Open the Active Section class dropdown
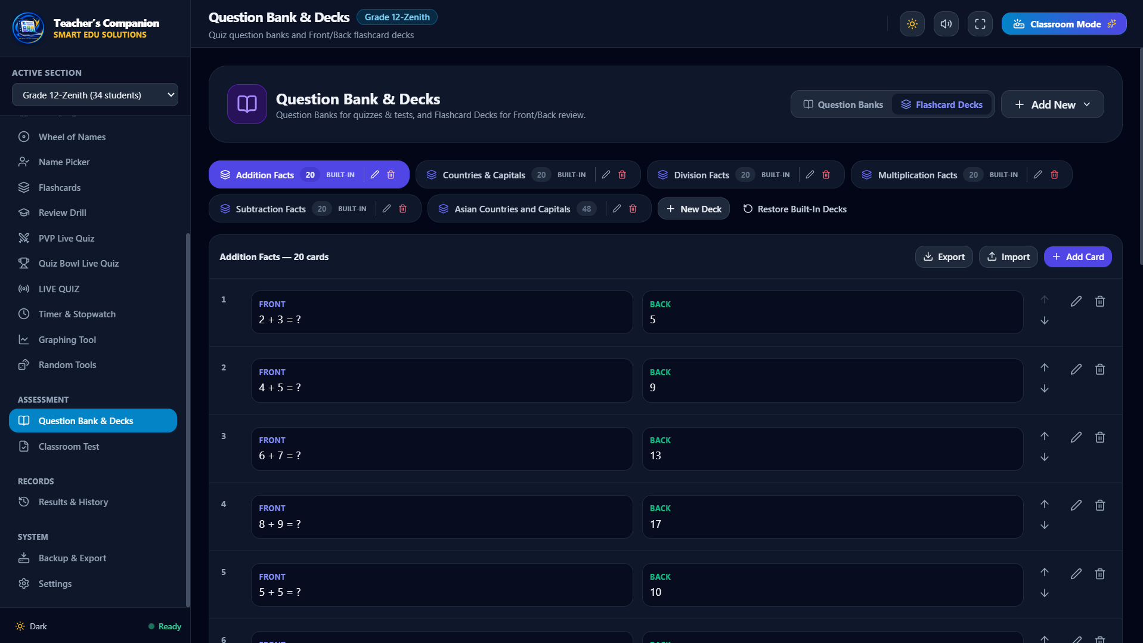This screenshot has width=1143, height=643. (95, 95)
